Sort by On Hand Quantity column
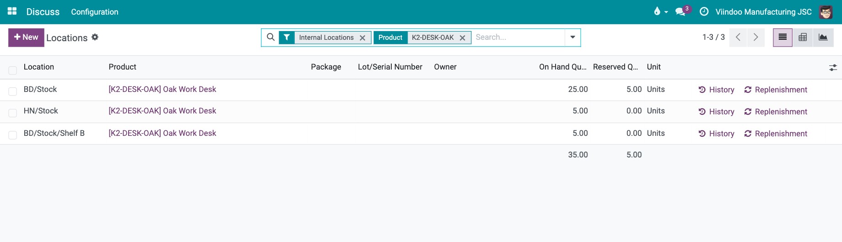 563,67
